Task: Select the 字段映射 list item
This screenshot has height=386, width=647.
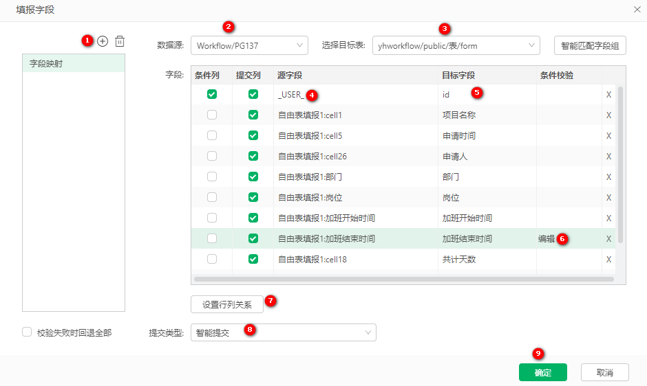Action: 74,63
